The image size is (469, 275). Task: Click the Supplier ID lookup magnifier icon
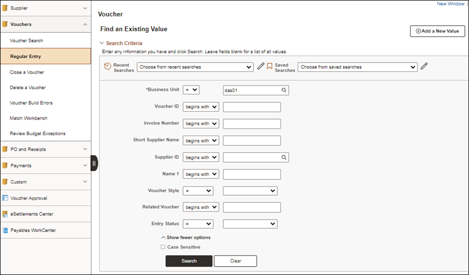point(284,157)
